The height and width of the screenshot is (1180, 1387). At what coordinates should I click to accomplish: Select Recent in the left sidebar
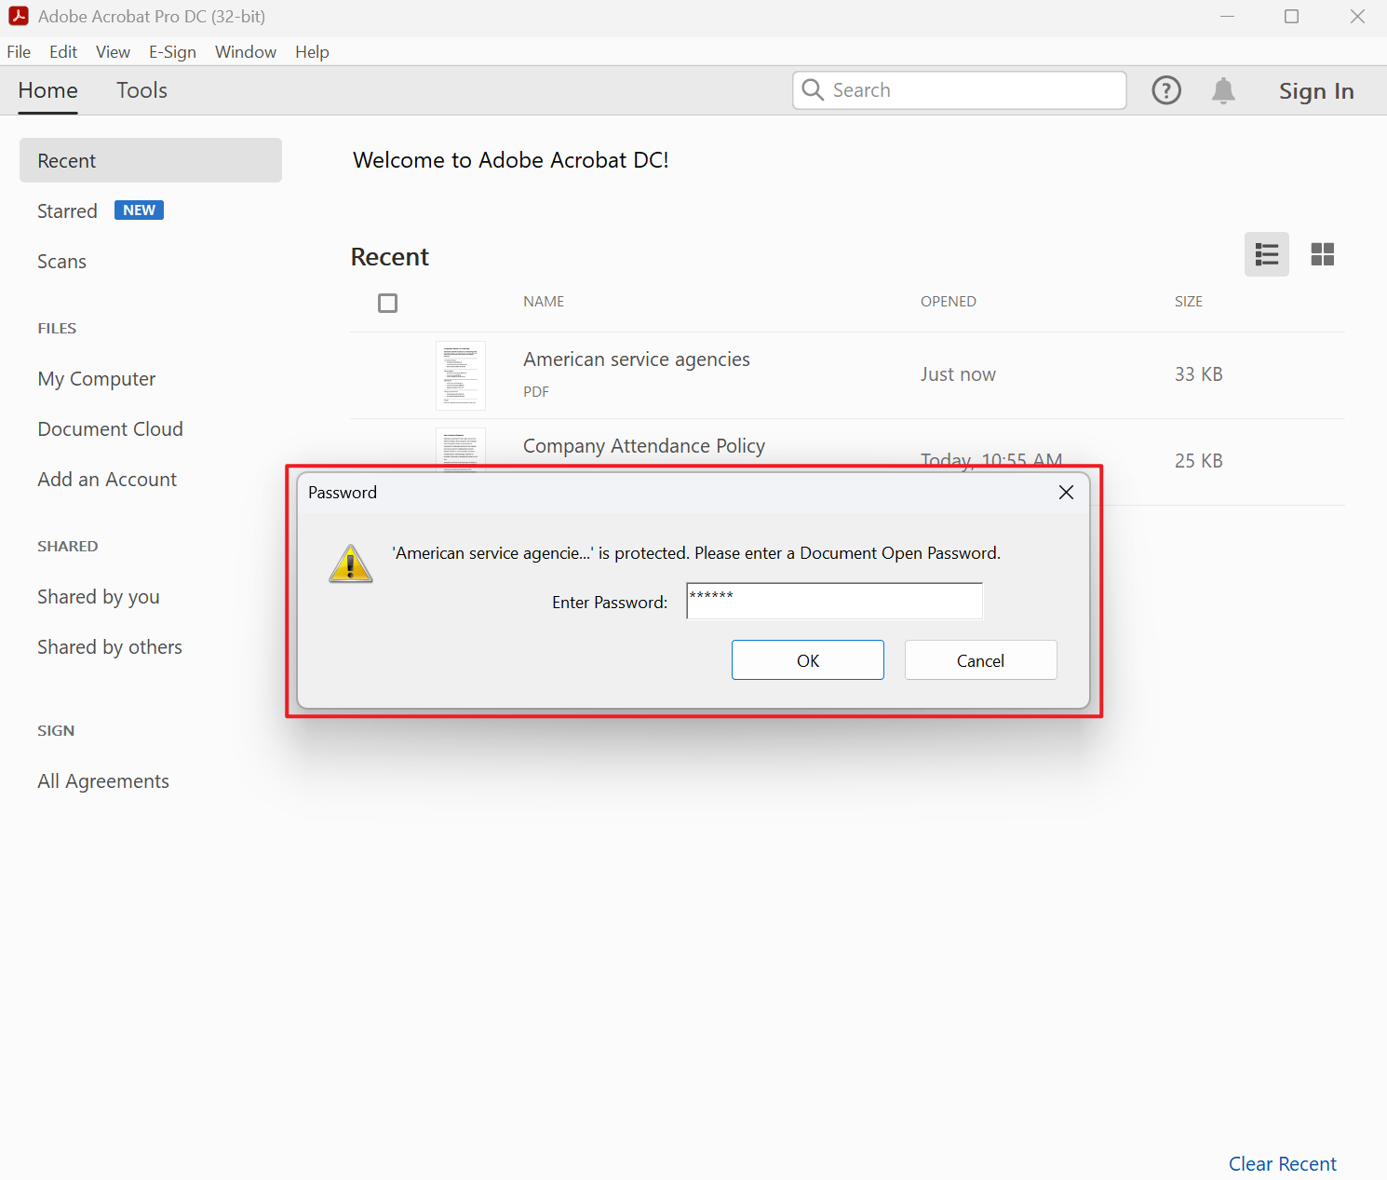point(151,160)
